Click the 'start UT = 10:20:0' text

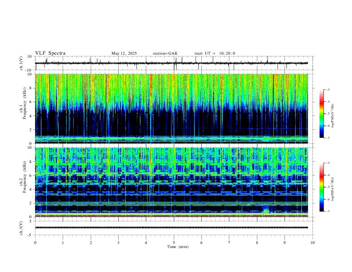pyautogui.click(x=215, y=53)
